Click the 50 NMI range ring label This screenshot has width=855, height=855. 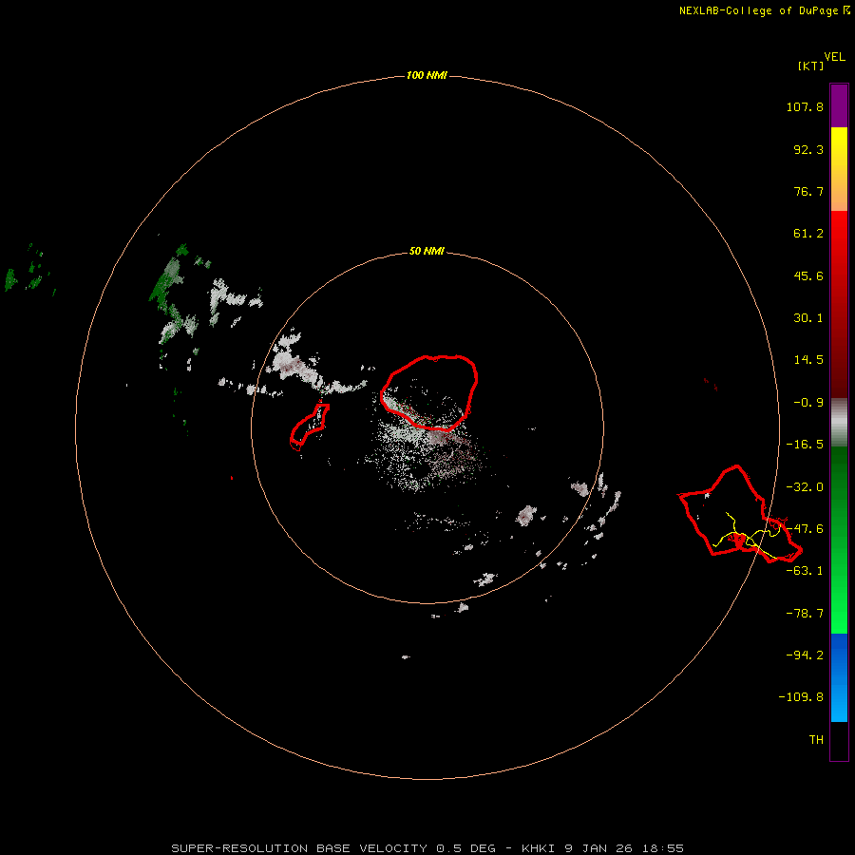[427, 252]
